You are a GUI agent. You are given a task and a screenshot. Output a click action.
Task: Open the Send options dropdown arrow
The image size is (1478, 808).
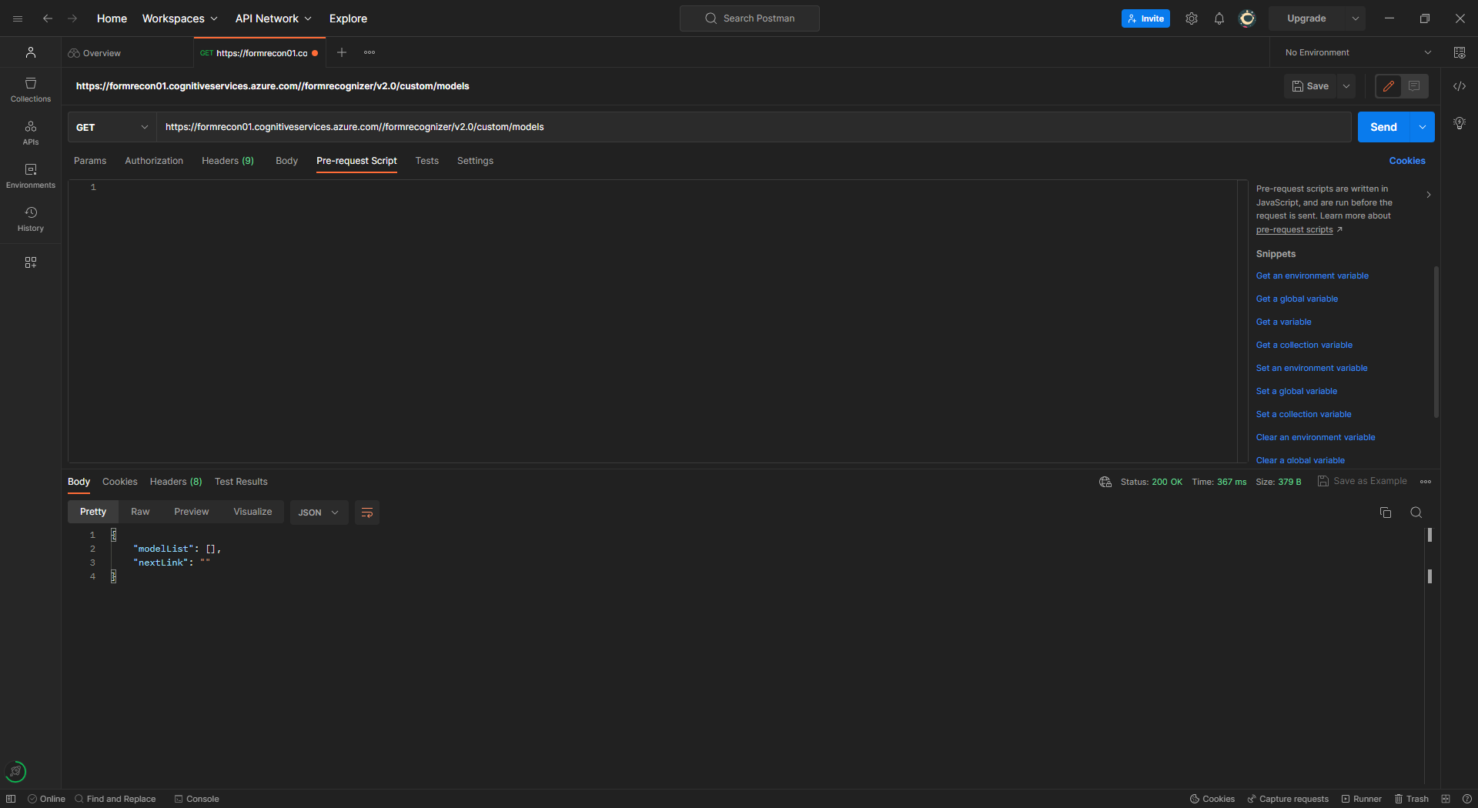point(1423,127)
